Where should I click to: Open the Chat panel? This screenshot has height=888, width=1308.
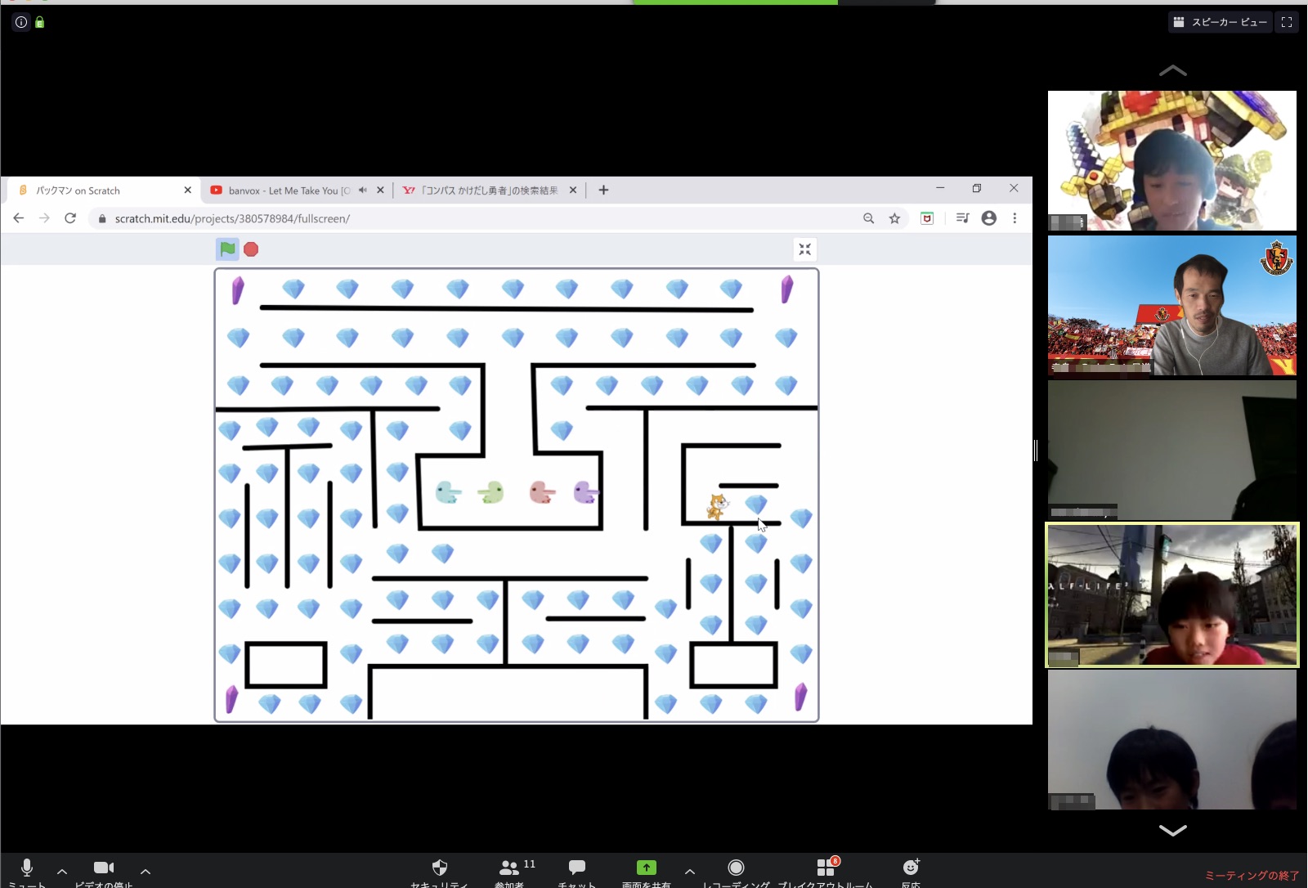pos(577,872)
